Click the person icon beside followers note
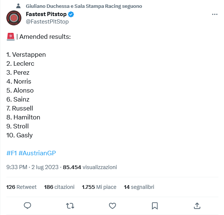 click(18, 6)
